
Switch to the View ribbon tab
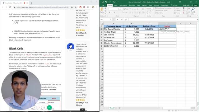click(x=150, y=5)
